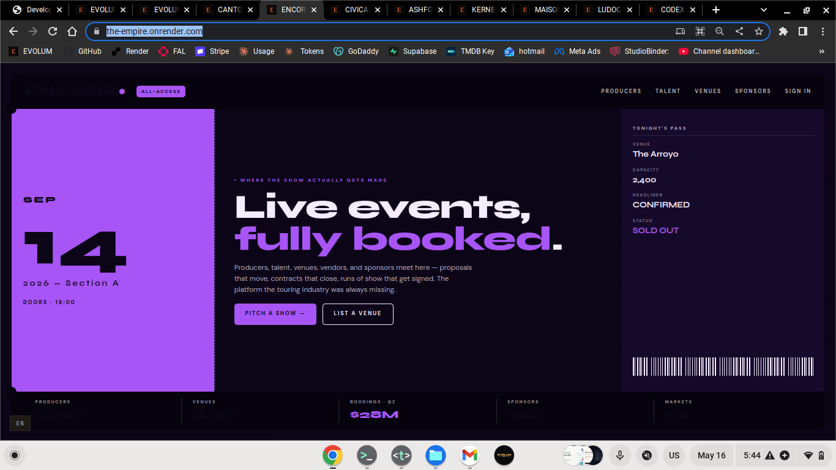
Task: Open Gmail from the shelf
Action: [470, 455]
